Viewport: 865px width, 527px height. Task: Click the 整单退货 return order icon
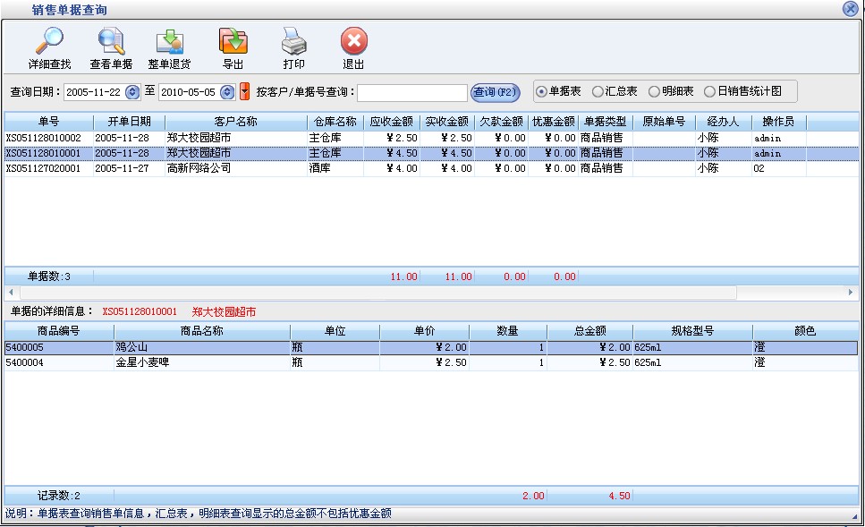[169, 41]
